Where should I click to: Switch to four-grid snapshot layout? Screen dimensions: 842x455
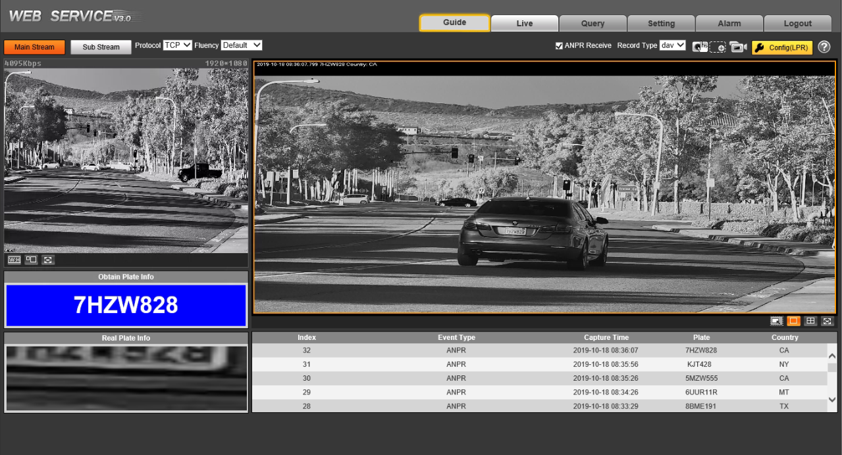(810, 321)
